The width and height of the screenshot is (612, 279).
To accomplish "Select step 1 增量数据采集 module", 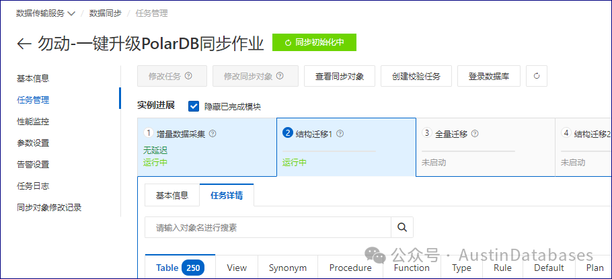I will [207, 147].
